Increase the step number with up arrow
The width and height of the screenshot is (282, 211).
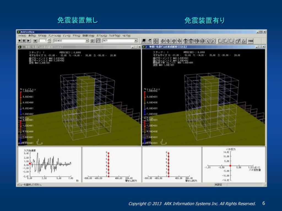coord(49,40)
